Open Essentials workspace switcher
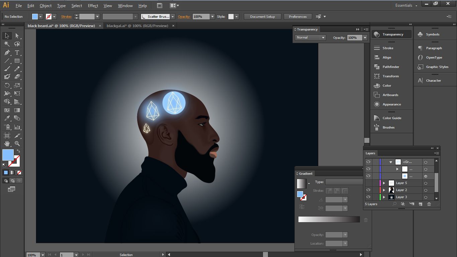This screenshot has height=257, width=457. pyautogui.click(x=406, y=5)
